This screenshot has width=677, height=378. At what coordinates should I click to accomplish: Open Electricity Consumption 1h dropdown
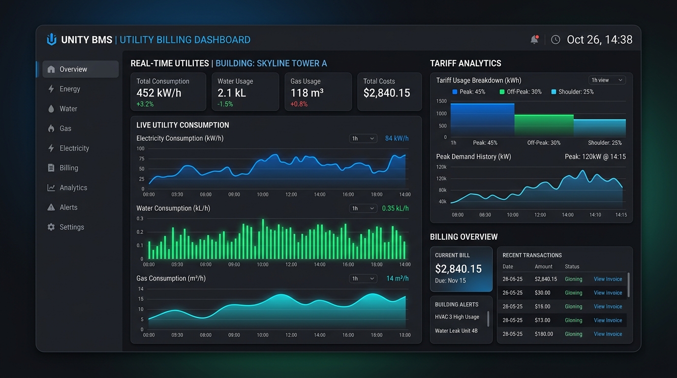point(363,138)
